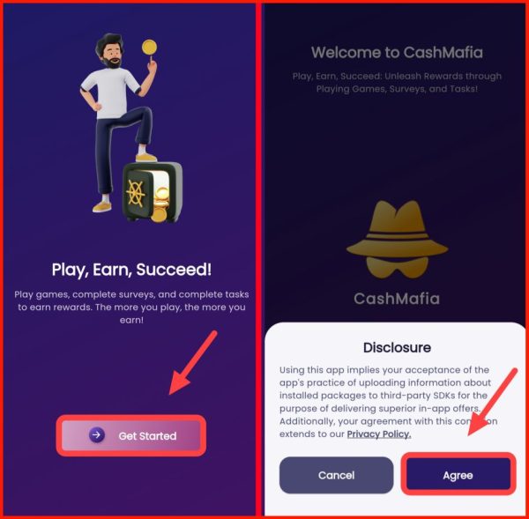The width and height of the screenshot is (529, 519).
Task: Open the Privacy Policy link
Action: (379, 434)
